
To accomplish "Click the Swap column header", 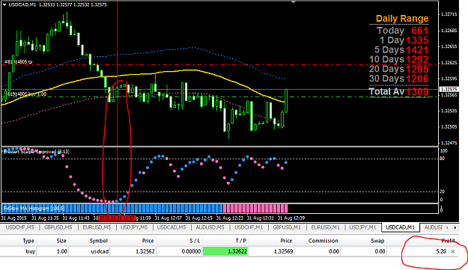I will point(377,241).
